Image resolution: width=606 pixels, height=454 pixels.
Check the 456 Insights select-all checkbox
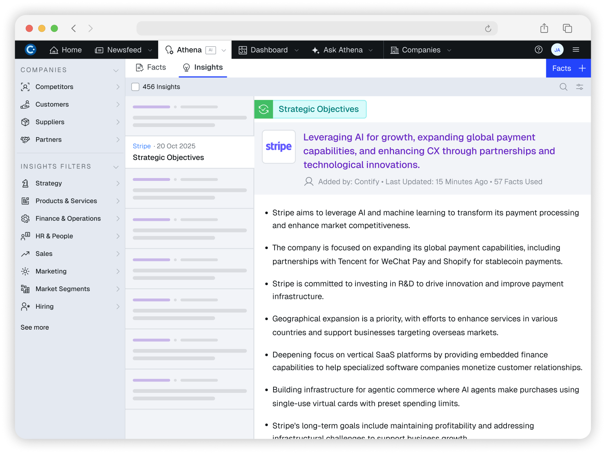click(135, 87)
